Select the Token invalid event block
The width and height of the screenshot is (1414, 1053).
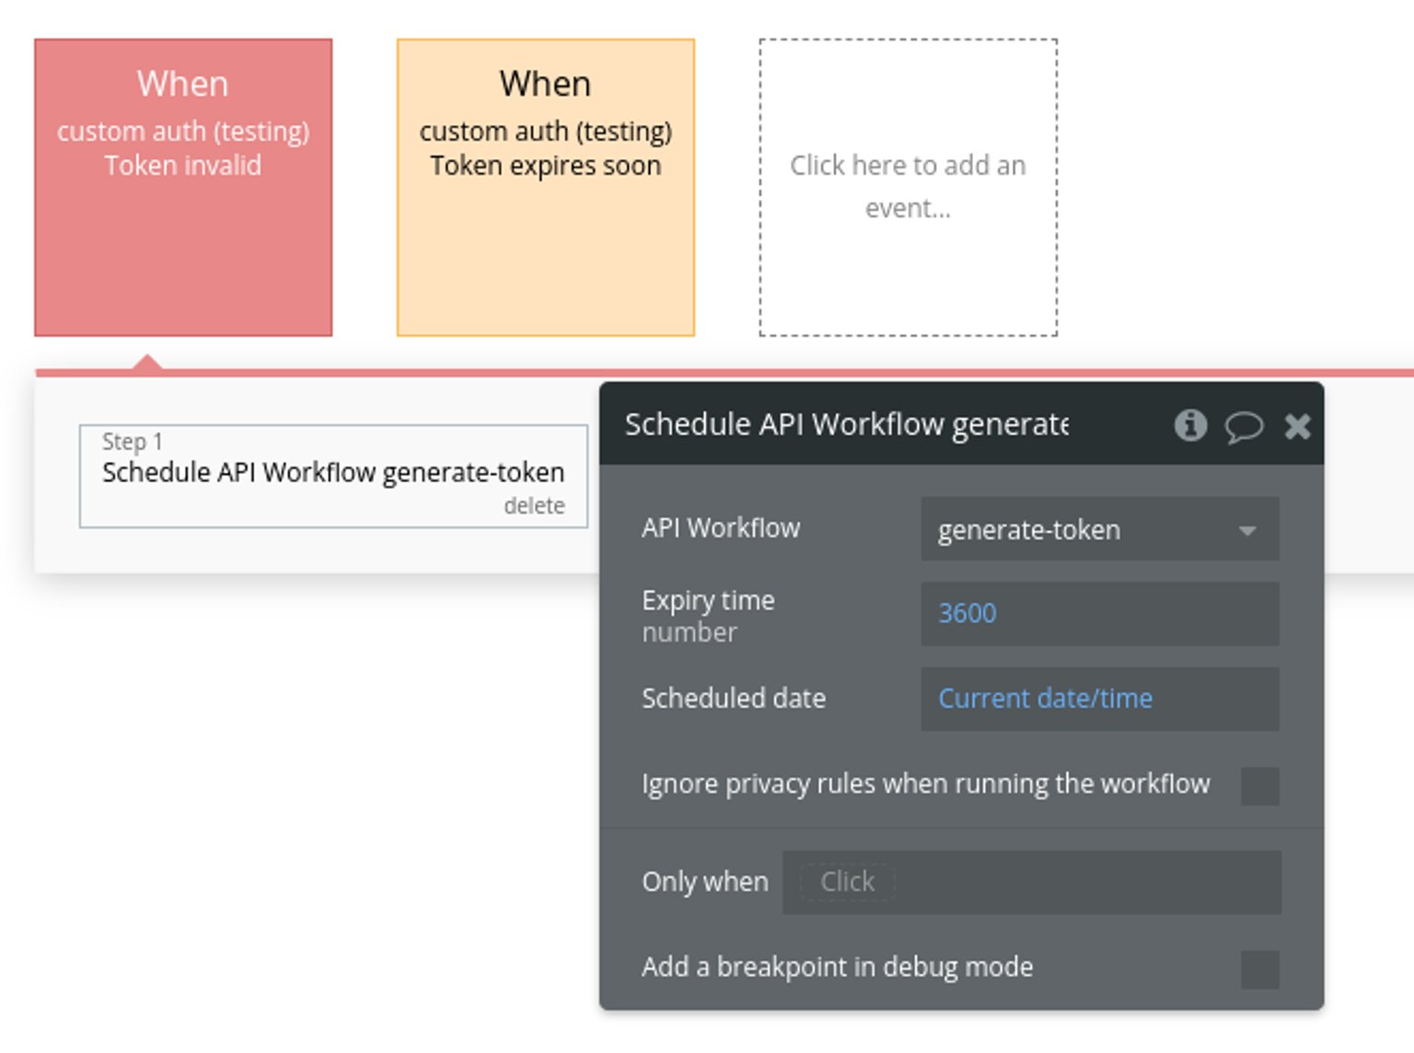click(183, 188)
